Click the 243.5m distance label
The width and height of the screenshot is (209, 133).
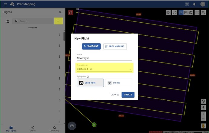tap(193, 75)
